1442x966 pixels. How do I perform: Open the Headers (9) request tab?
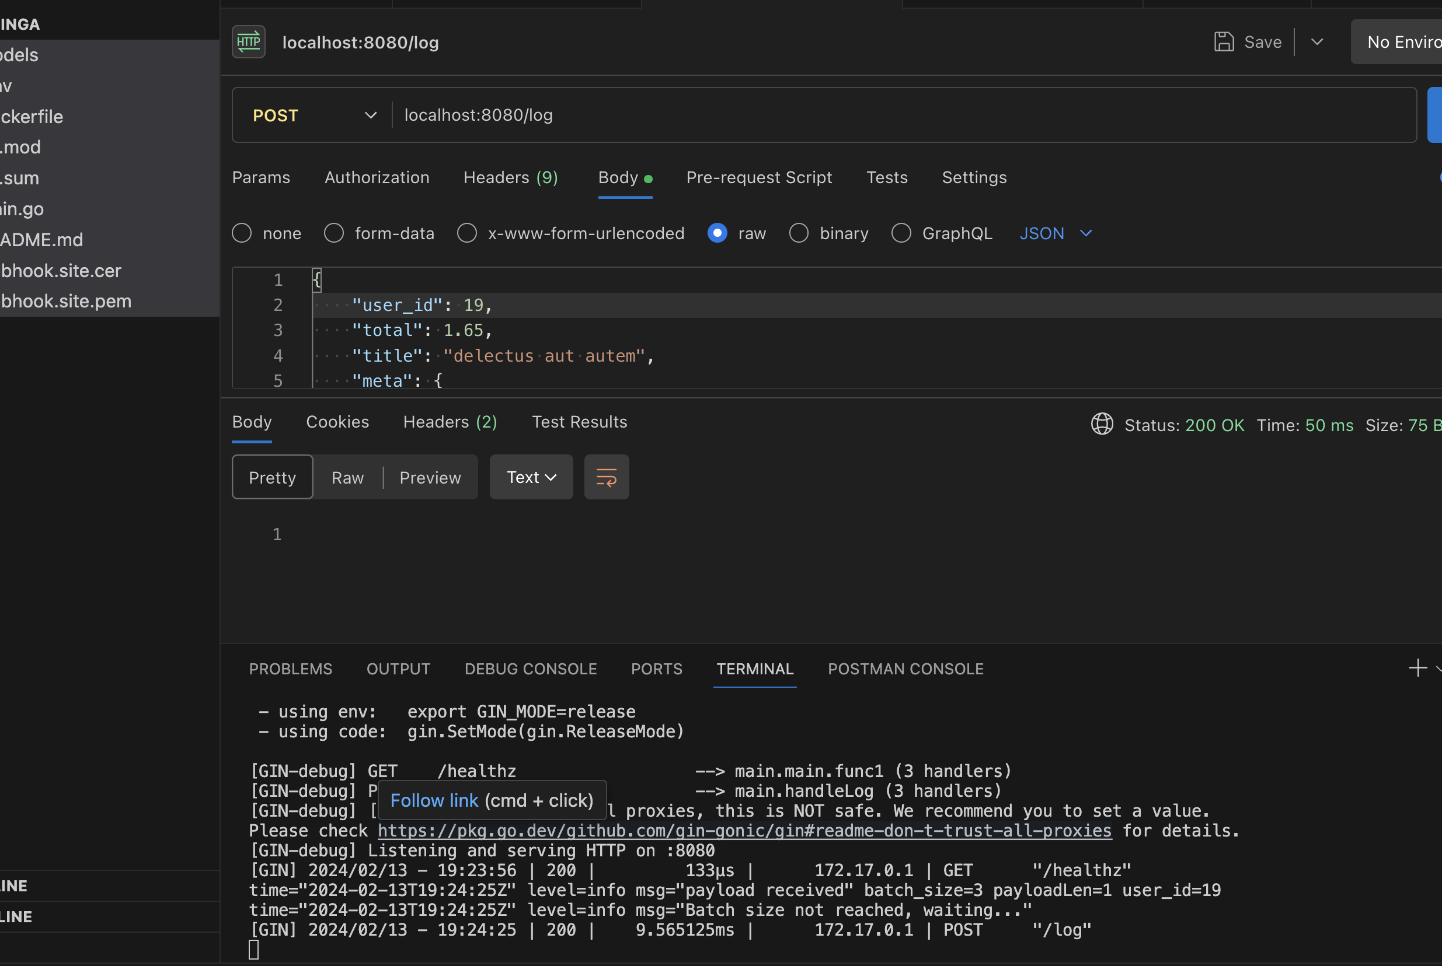click(x=510, y=177)
